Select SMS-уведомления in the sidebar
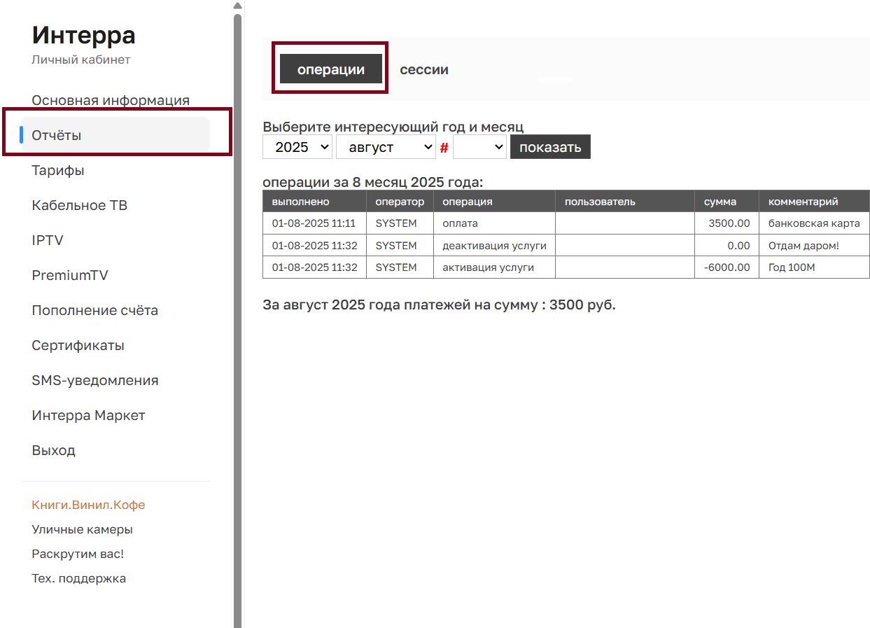 (95, 380)
